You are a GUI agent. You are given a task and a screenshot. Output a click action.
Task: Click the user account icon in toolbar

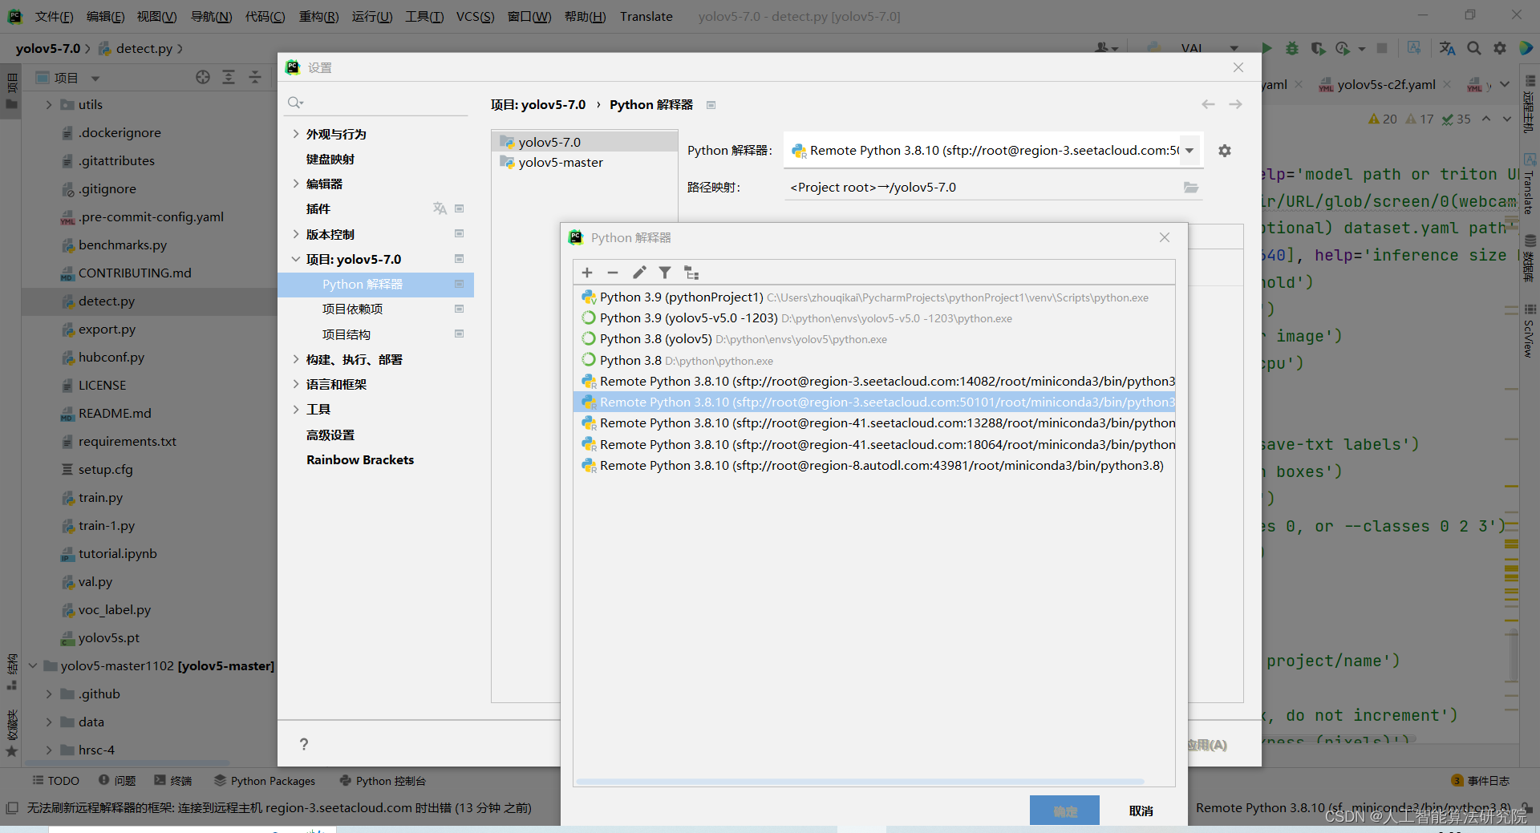(x=1107, y=48)
